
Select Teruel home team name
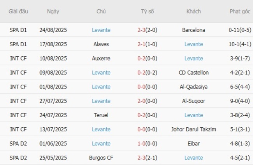point(101,115)
